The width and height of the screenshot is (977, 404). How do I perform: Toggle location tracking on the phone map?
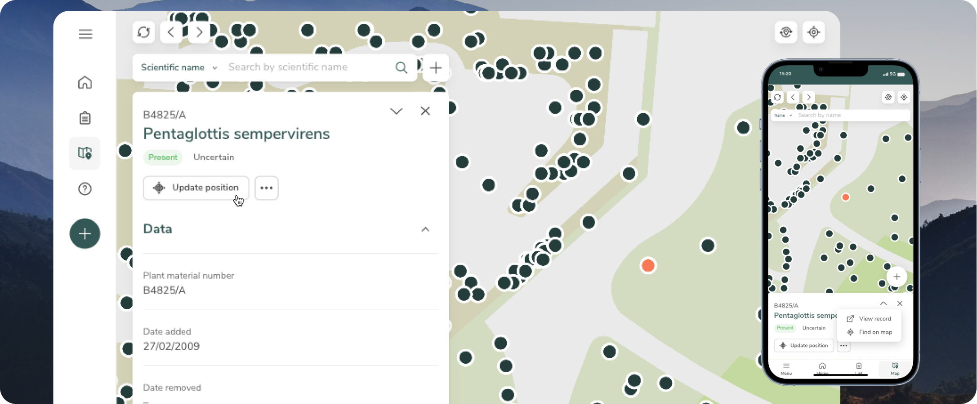(888, 97)
